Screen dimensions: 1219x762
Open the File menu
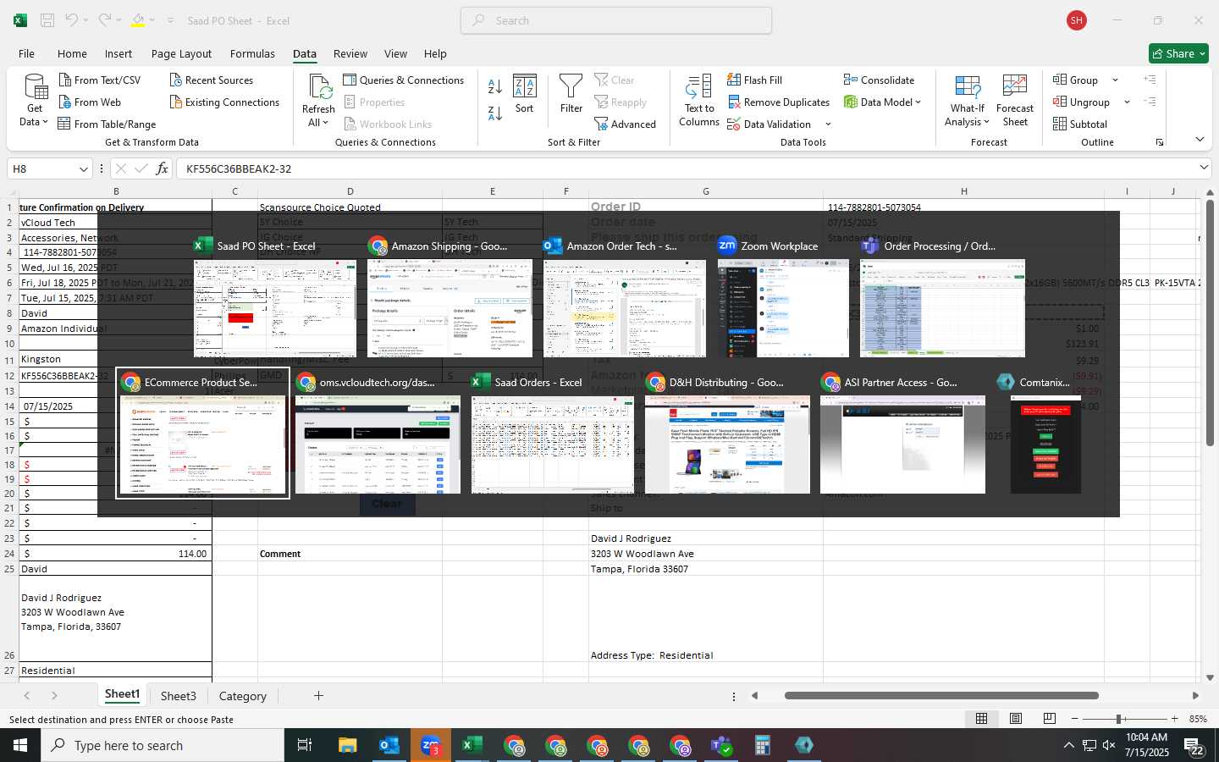27,53
